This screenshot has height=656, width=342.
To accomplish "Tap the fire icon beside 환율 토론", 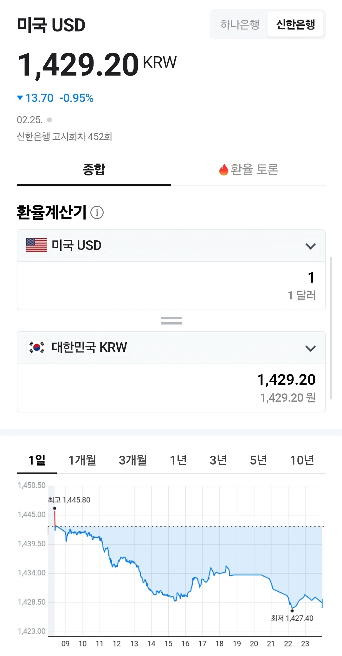I will 224,170.
